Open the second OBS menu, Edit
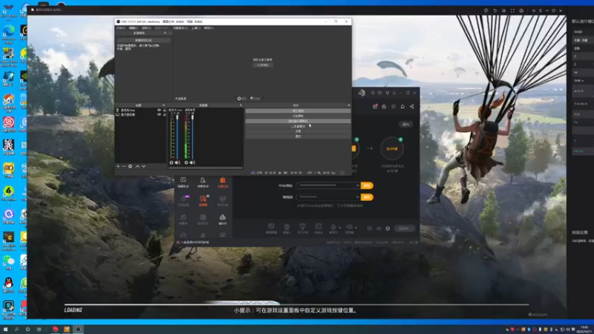 click(134, 28)
